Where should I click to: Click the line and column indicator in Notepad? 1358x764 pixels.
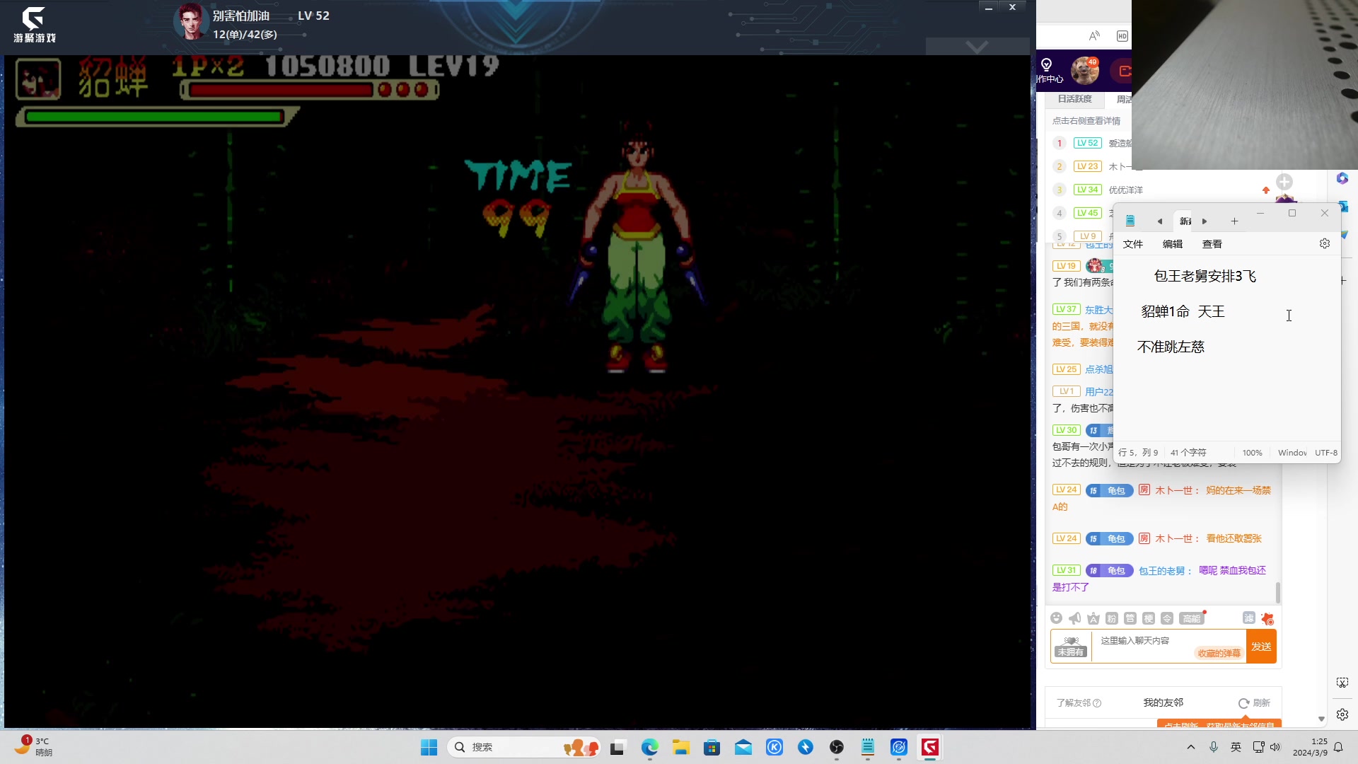[1138, 453]
